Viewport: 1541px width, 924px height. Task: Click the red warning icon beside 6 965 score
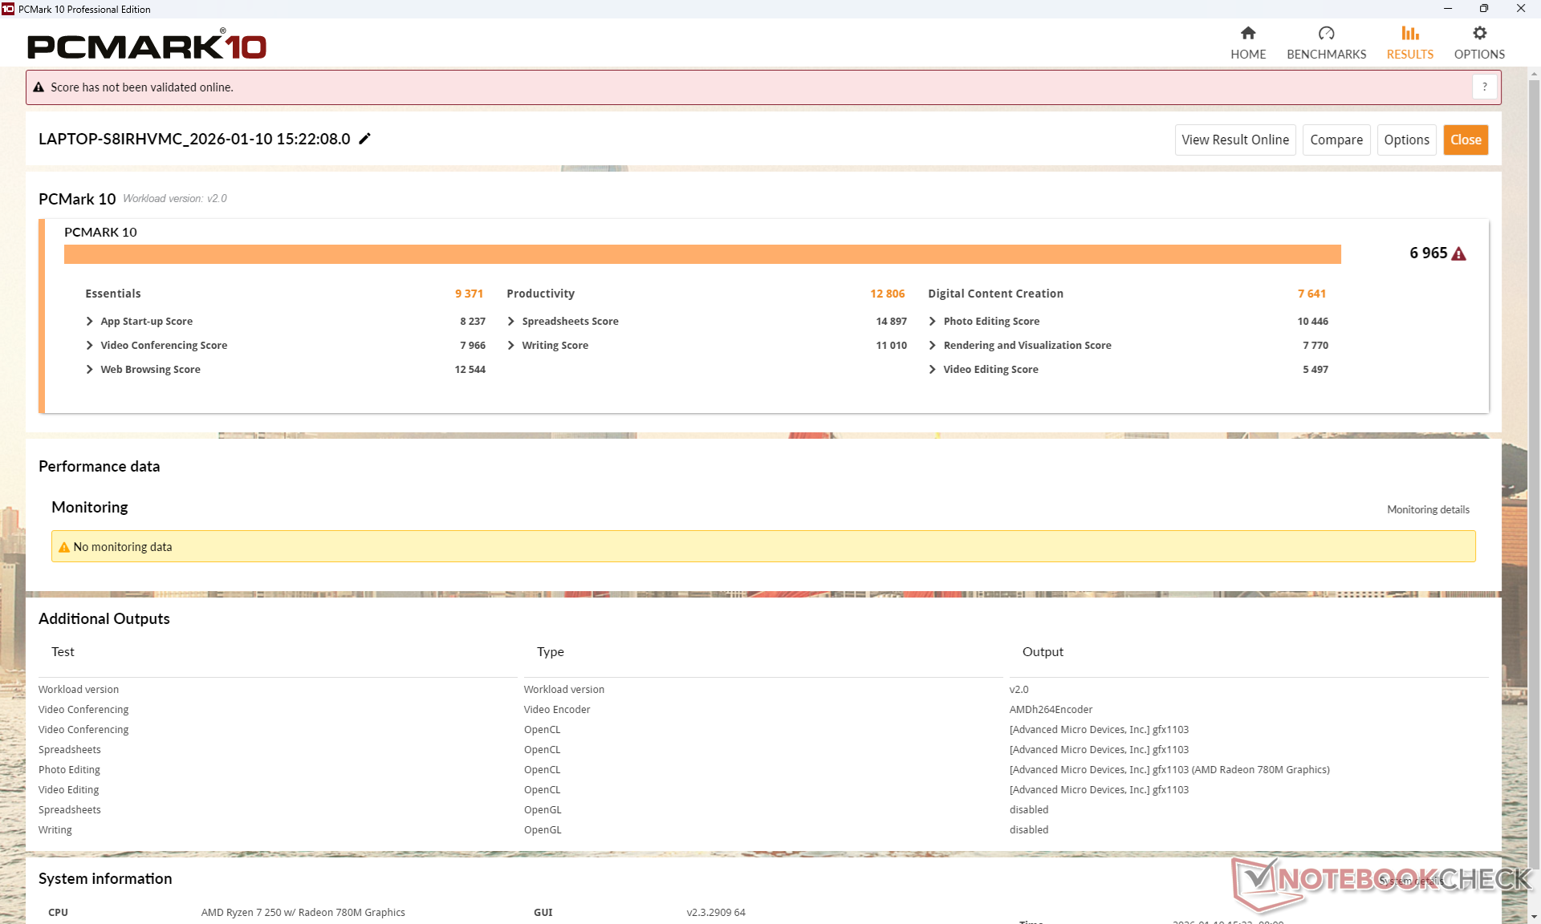tap(1459, 254)
